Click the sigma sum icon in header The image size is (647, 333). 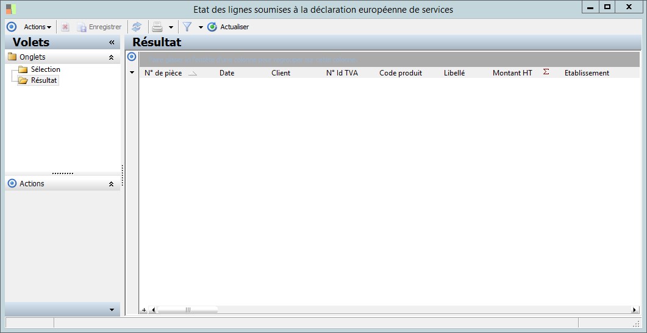tap(546, 72)
